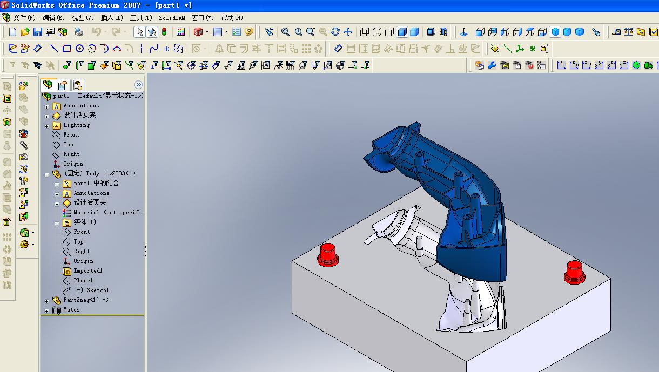Viewport: 659px width, 372px height.
Task: Toggle Section View display
Action: pos(443,32)
